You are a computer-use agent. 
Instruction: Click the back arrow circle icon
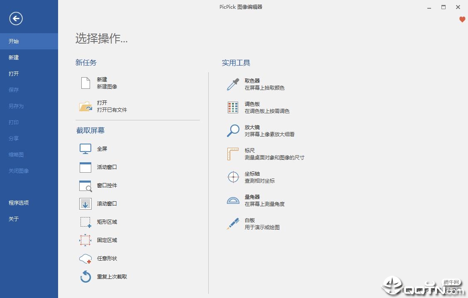coord(16,19)
